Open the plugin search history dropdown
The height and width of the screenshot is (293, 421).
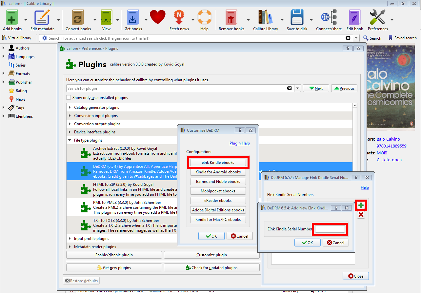click(297, 88)
